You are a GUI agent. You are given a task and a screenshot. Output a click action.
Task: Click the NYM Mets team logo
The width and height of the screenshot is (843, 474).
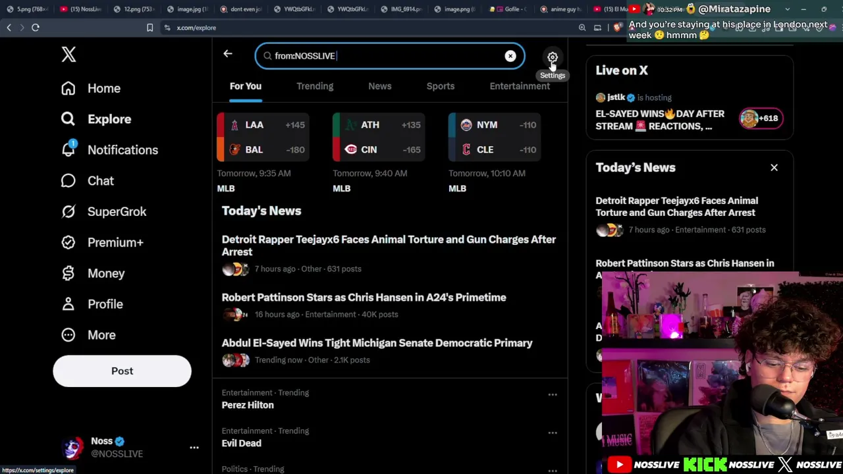(466, 125)
